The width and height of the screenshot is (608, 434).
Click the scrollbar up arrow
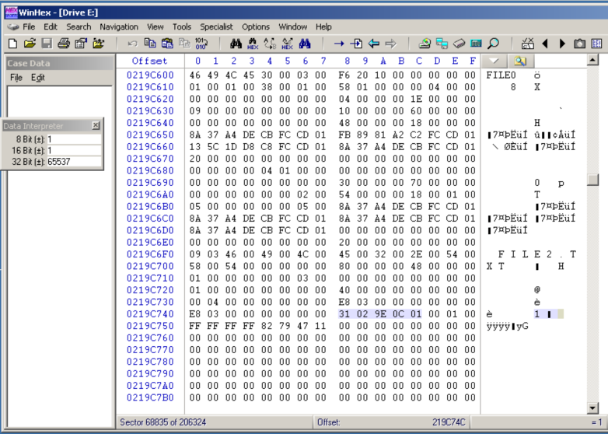click(x=592, y=60)
